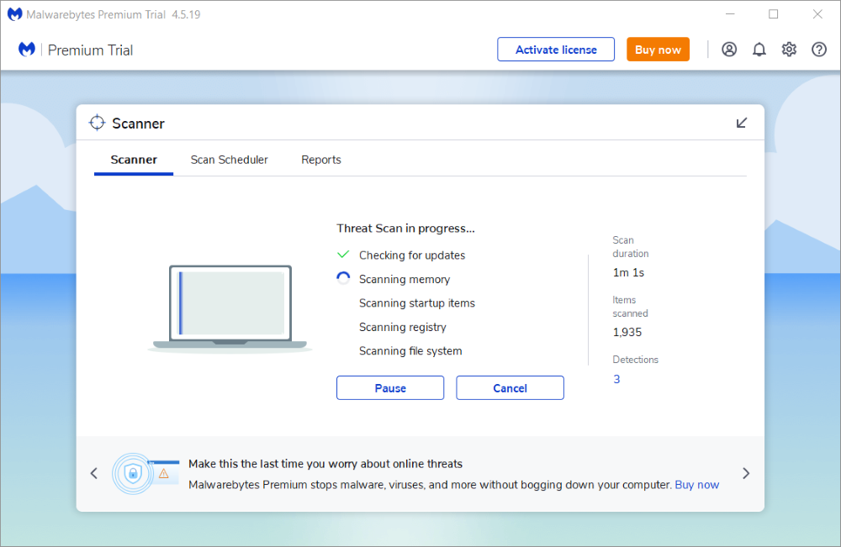This screenshot has width=841, height=547.
Task: Open the Reports tab
Action: tap(321, 160)
